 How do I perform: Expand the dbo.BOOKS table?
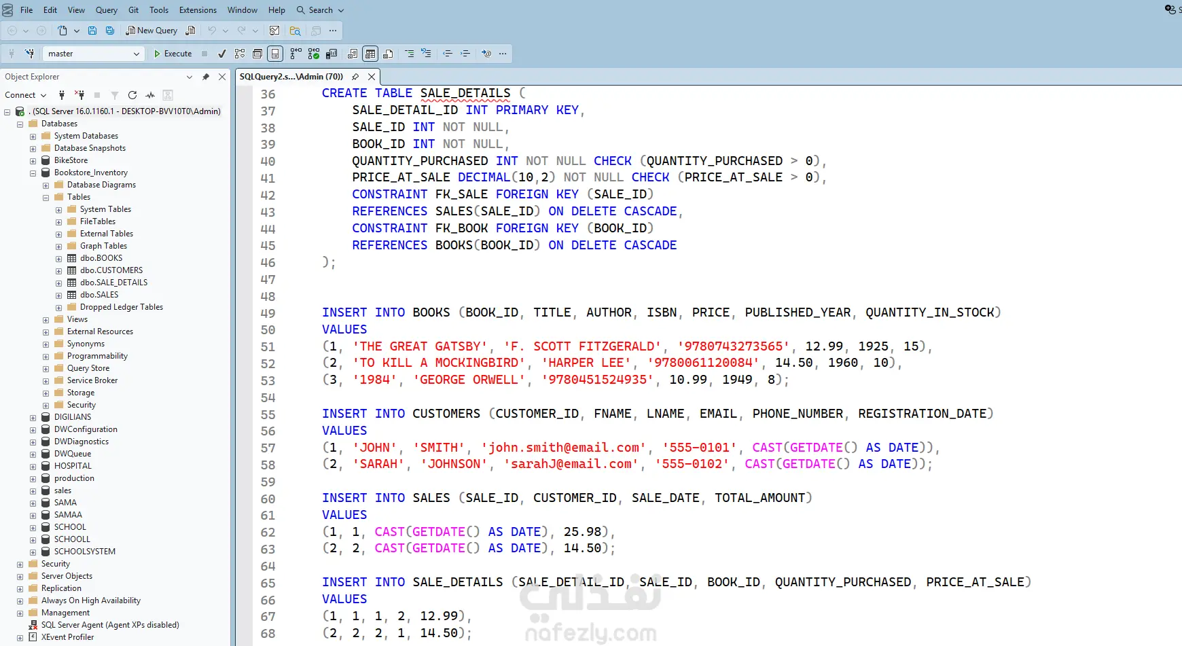tap(58, 259)
